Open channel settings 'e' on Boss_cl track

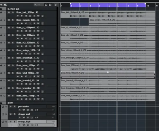point(26,31)
